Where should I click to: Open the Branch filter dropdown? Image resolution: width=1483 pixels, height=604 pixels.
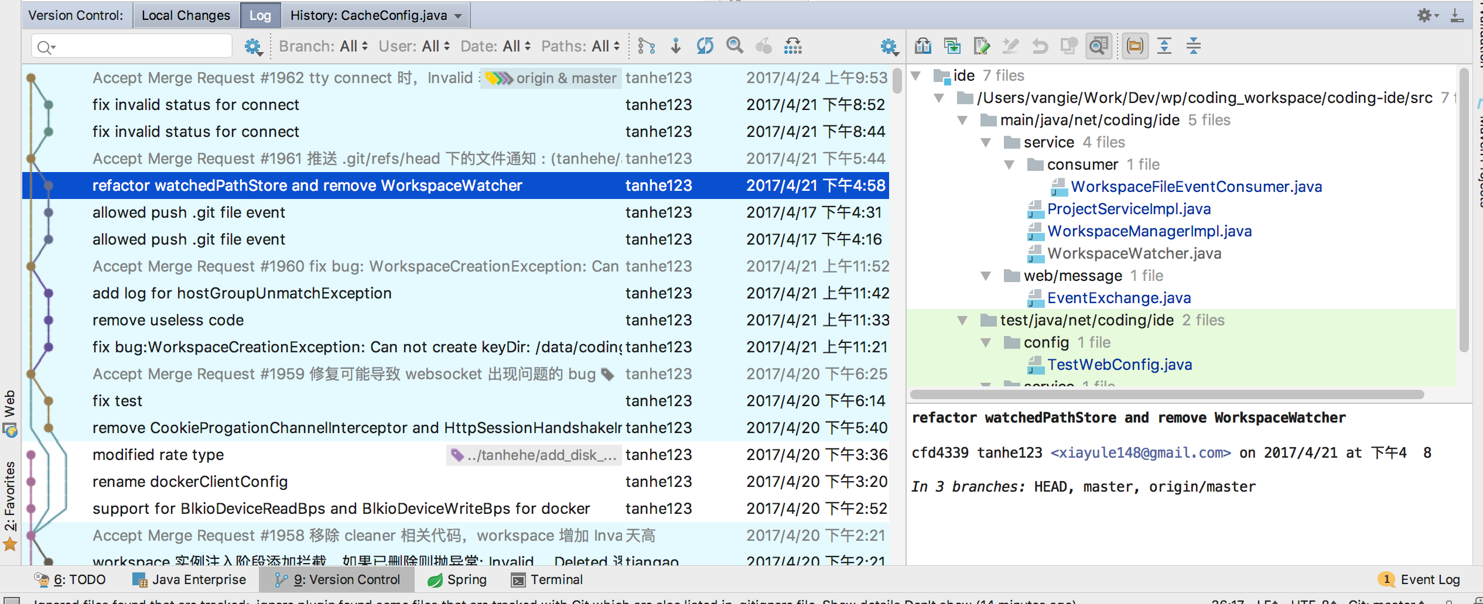coord(324,46)
